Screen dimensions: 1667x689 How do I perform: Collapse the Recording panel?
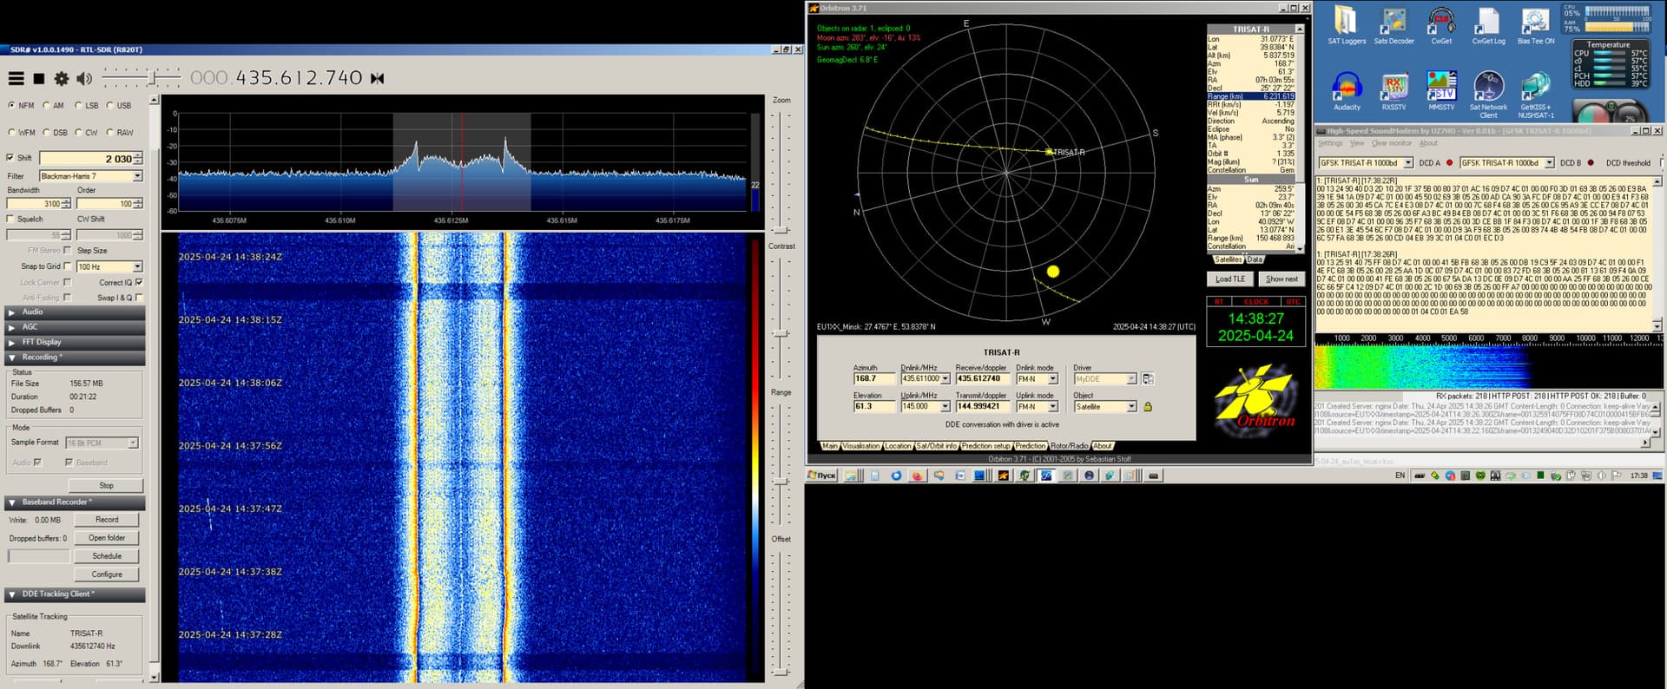click(75, 358)
